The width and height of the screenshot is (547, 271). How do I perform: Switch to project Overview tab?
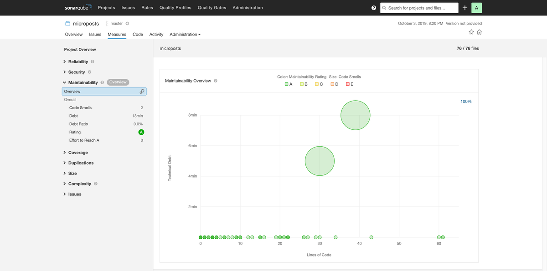pos(74,34)
